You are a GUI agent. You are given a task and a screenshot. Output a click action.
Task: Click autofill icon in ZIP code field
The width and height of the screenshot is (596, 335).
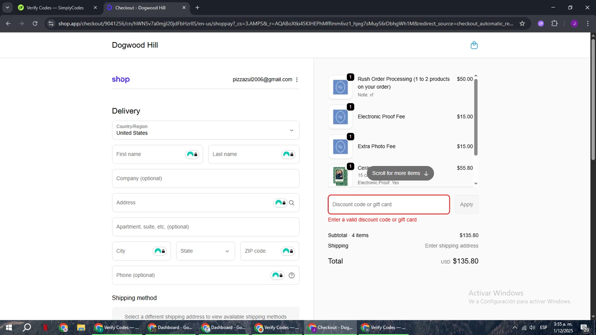[288, 251]
